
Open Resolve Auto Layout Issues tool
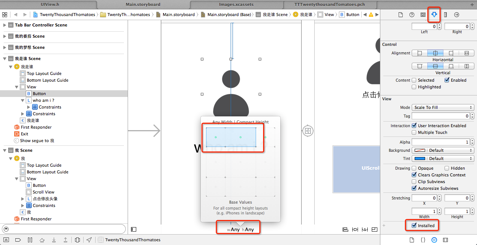point(365,229)
